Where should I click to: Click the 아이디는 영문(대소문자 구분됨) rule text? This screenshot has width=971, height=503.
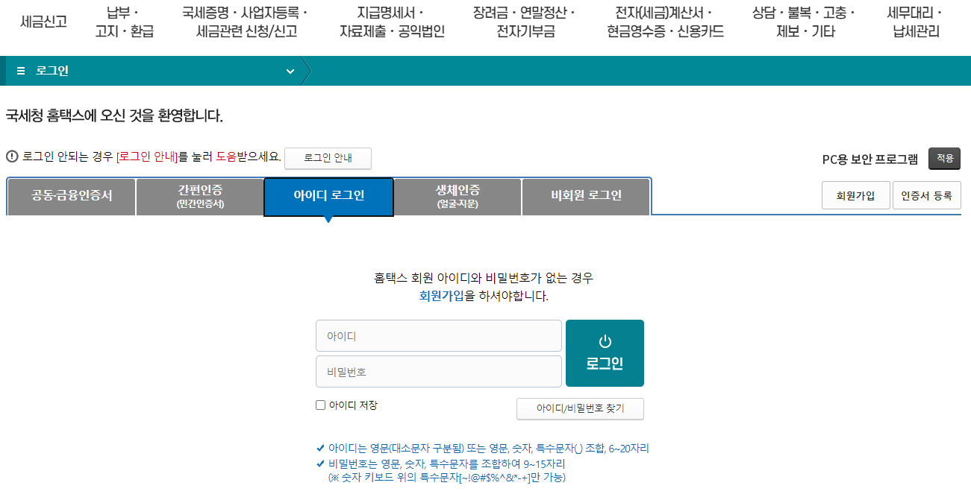click(489, 449)
